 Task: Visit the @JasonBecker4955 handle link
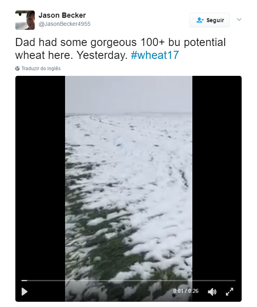click(65, 24)
